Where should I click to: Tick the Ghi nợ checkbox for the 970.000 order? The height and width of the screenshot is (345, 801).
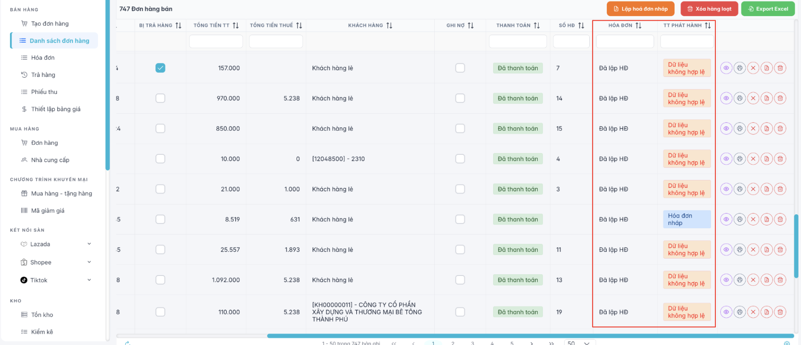click(x=460, y=98)
